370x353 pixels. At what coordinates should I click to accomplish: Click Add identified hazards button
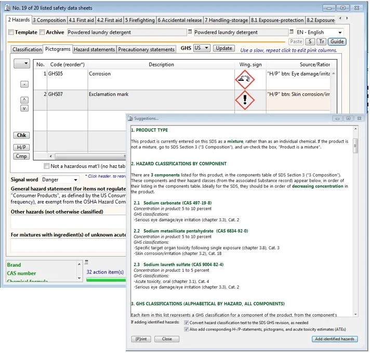335,339
